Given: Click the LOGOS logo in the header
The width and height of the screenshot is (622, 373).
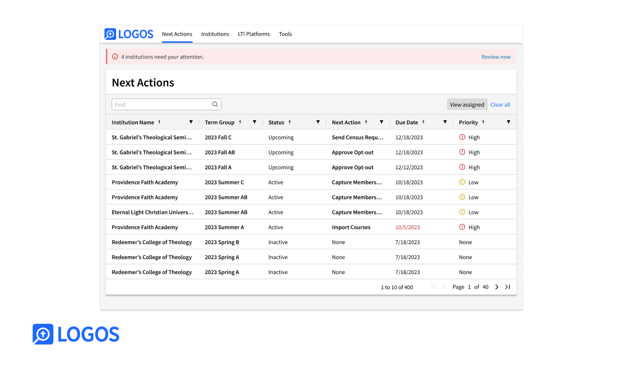Looking at the screenshot, I should (129, 34).
